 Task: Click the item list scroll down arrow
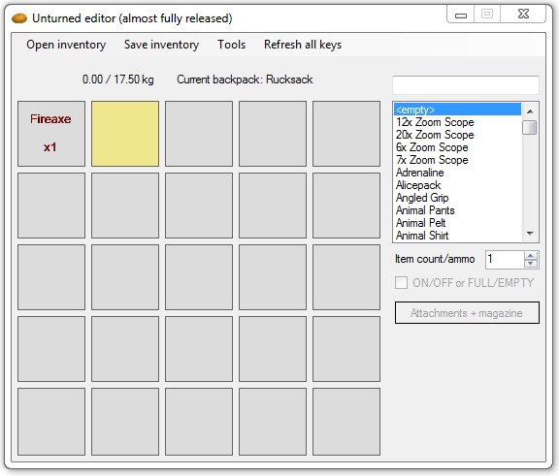(530, 234)
